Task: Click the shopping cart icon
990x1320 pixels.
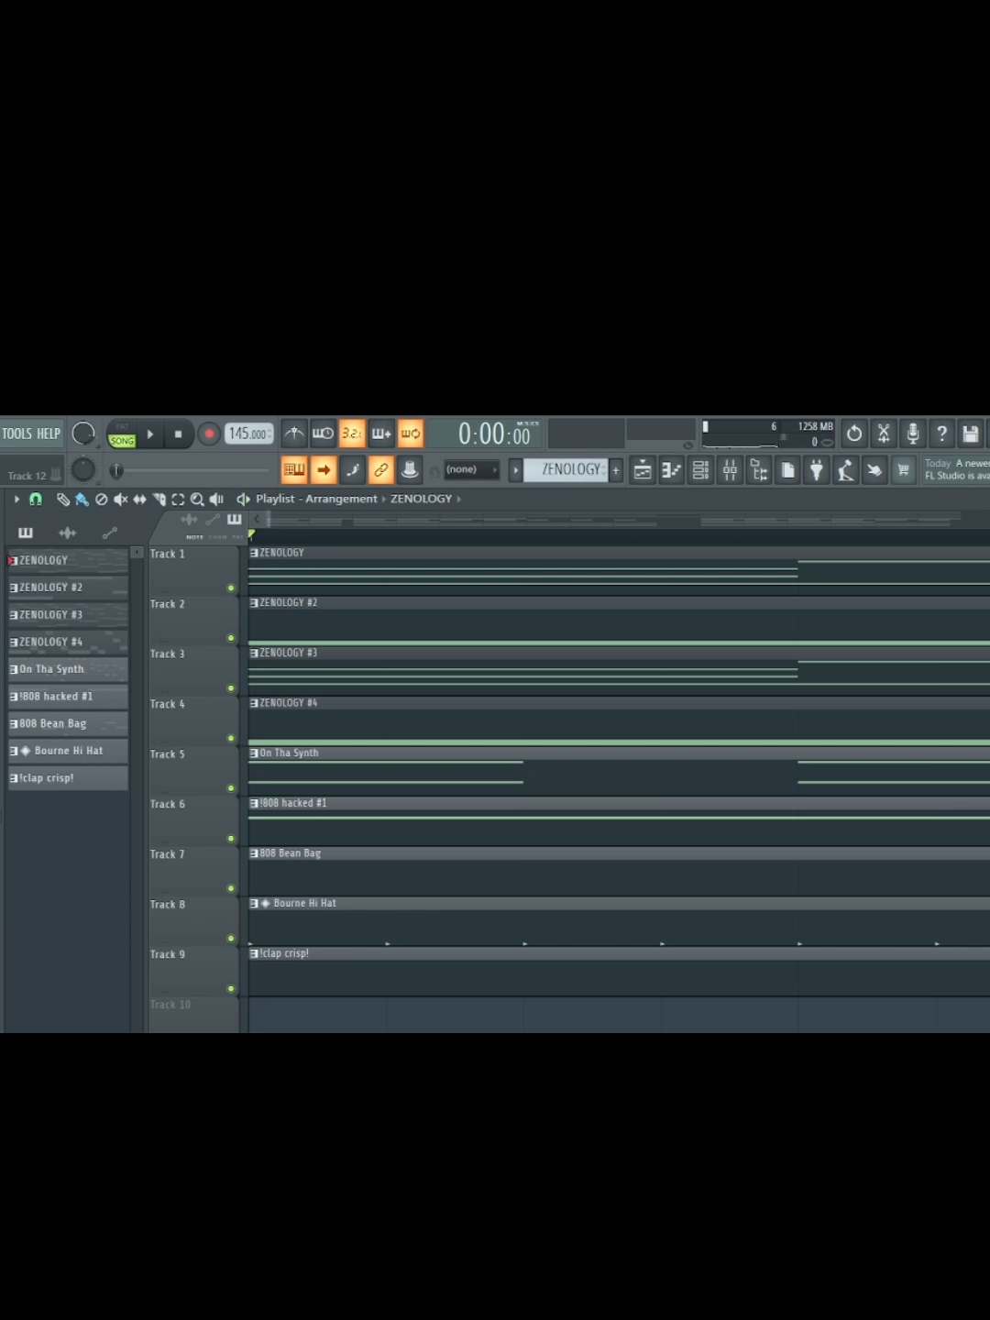Action: pos(904,470)
